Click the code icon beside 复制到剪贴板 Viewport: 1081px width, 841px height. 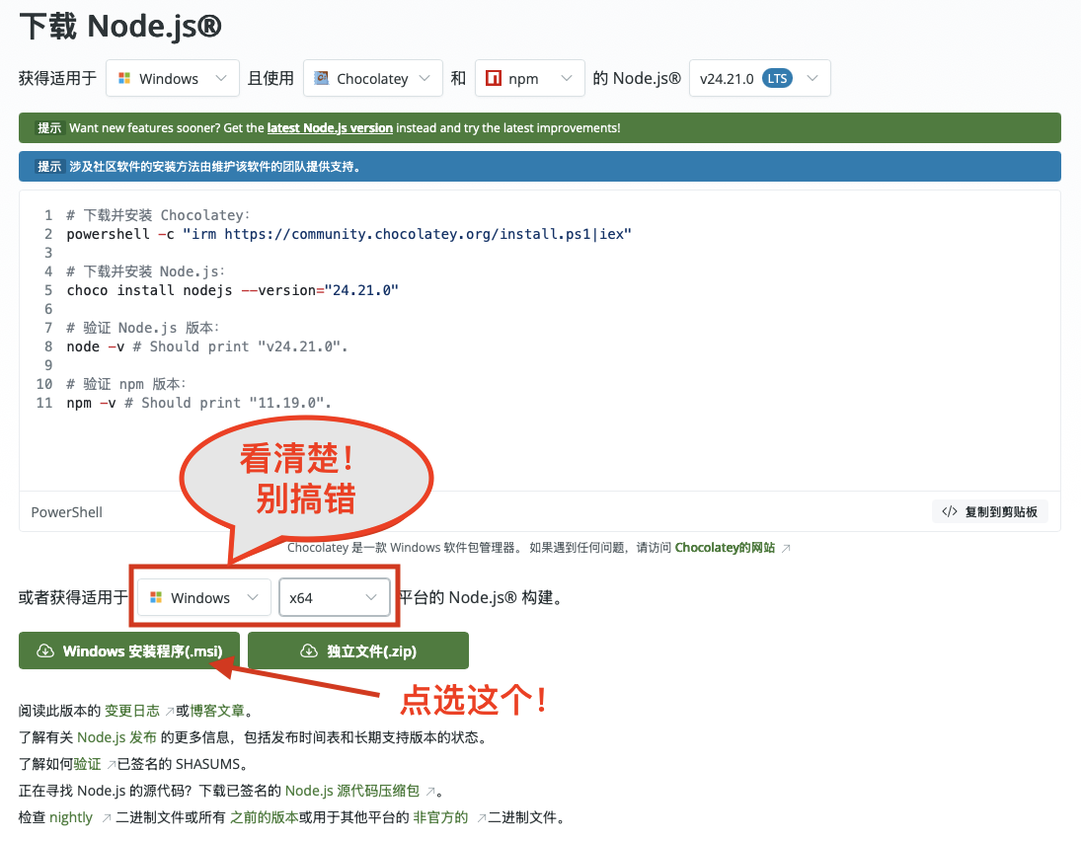[950, 511]
